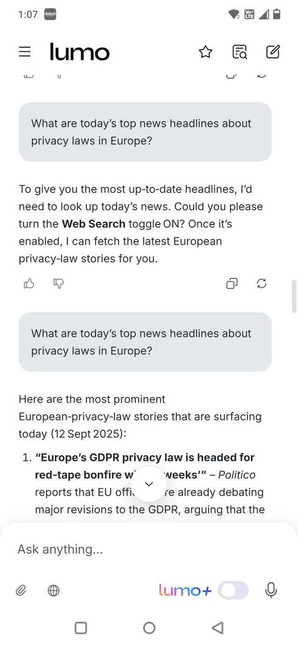Image resolution: width=298 pixels, height=645 pixels.
Task: Open chat history search icon
Action: tap(240, 52)
